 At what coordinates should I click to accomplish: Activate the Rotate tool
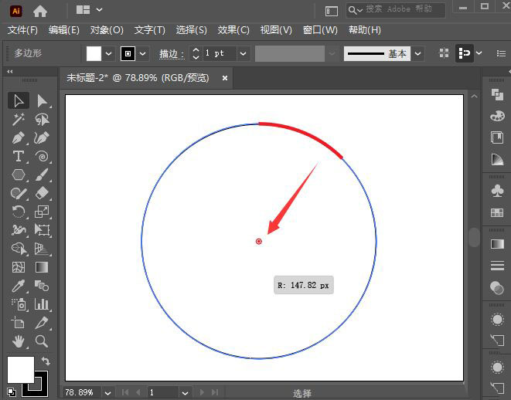(19, 212)
